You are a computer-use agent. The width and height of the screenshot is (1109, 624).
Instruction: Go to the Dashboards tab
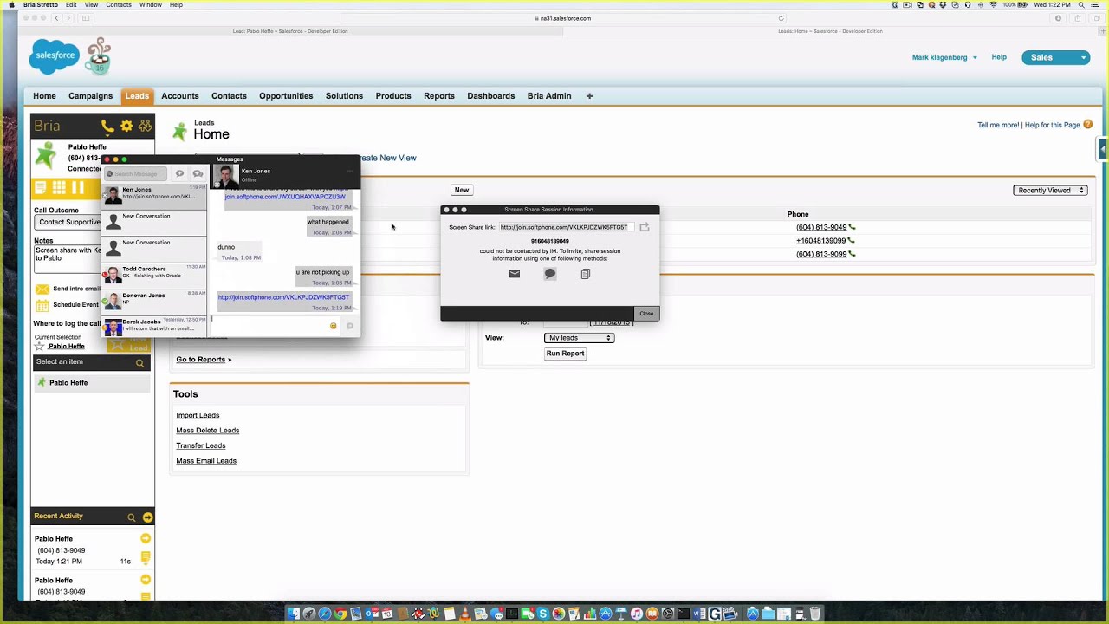[x=491, y=96]
